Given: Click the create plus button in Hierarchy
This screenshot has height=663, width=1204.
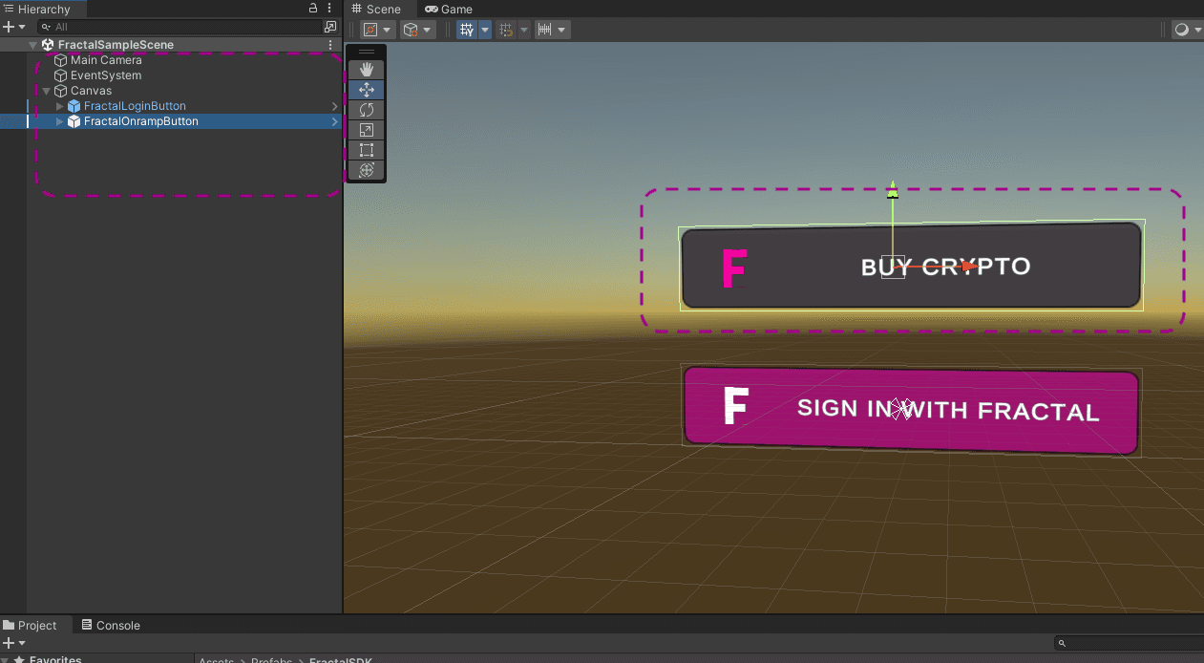Looking at the screenshot, I should (x=8, y=27).
